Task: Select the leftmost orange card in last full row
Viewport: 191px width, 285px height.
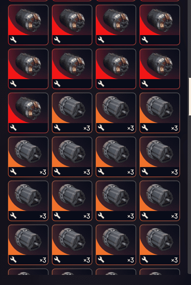Action: click(28, 245)
